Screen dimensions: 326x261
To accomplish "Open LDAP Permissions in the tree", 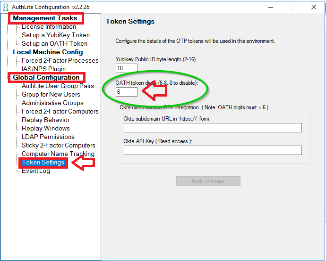I will pyautogui.click(x=48, y=137).
